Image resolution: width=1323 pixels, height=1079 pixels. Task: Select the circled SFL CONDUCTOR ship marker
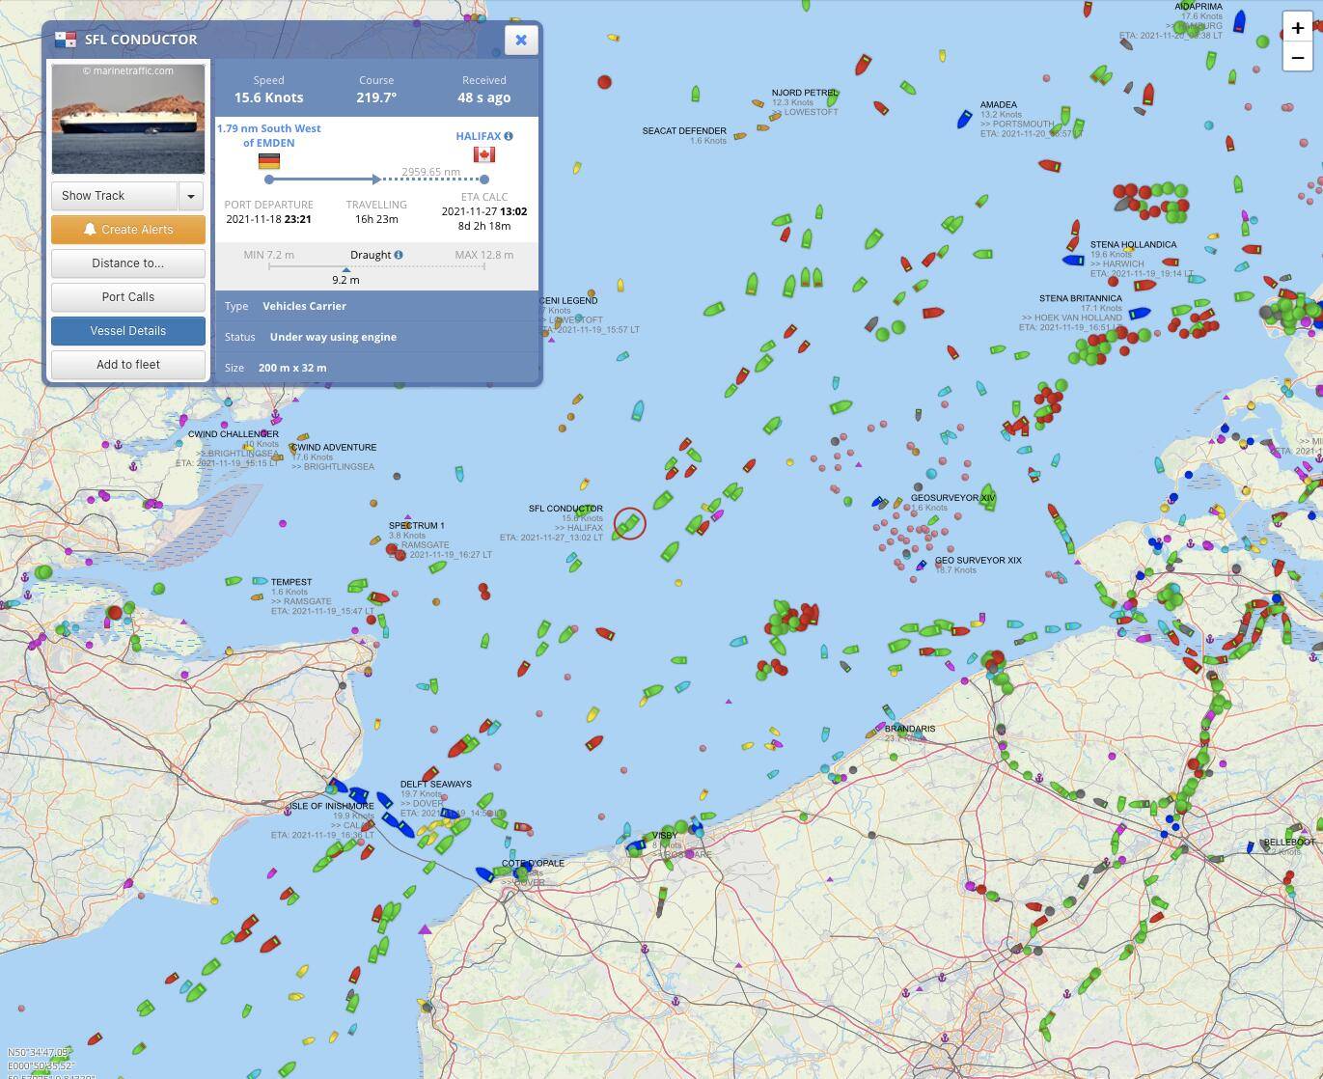click(629, 524)
